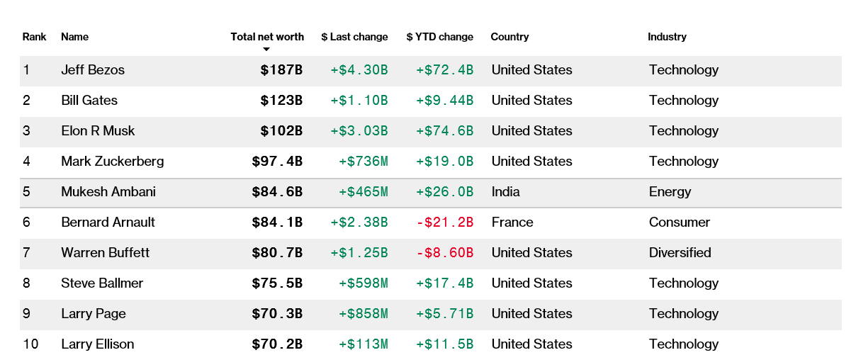Click Larry Ellison name
856x355 pixels.
click(x=97, y=344)
